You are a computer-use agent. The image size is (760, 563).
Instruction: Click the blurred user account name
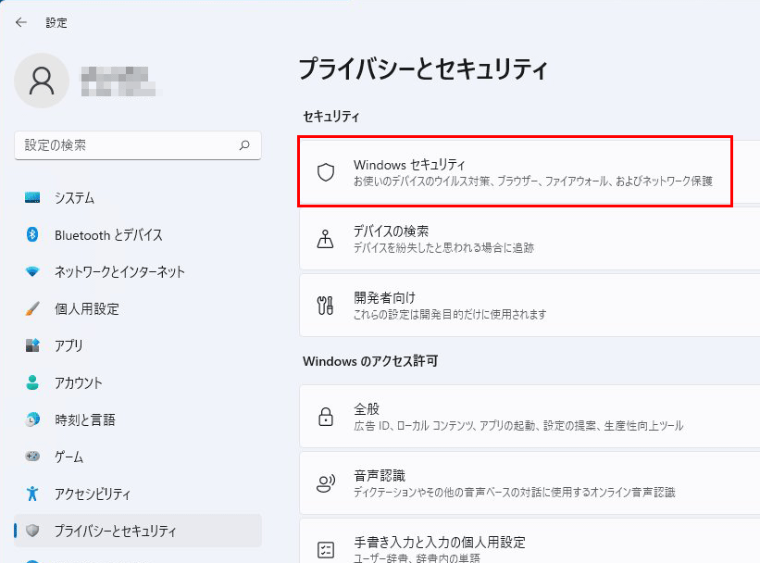coord(118,81)
